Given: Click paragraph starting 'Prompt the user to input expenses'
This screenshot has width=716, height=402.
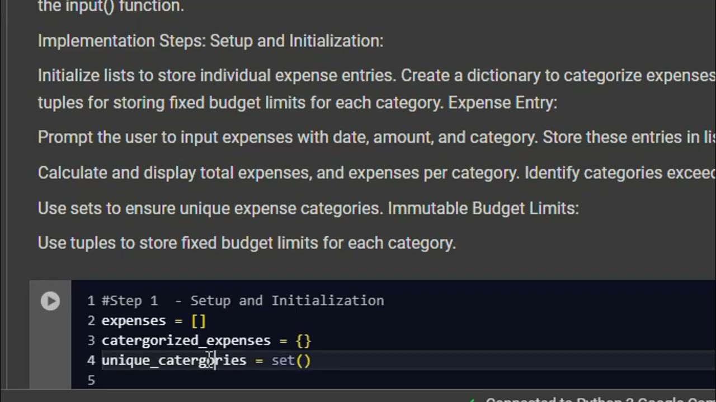Looking at the screenshot, I should 376,137.
